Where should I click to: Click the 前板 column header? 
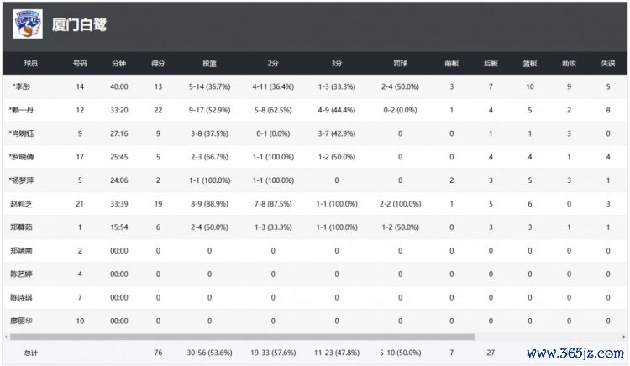coord(451,63)
